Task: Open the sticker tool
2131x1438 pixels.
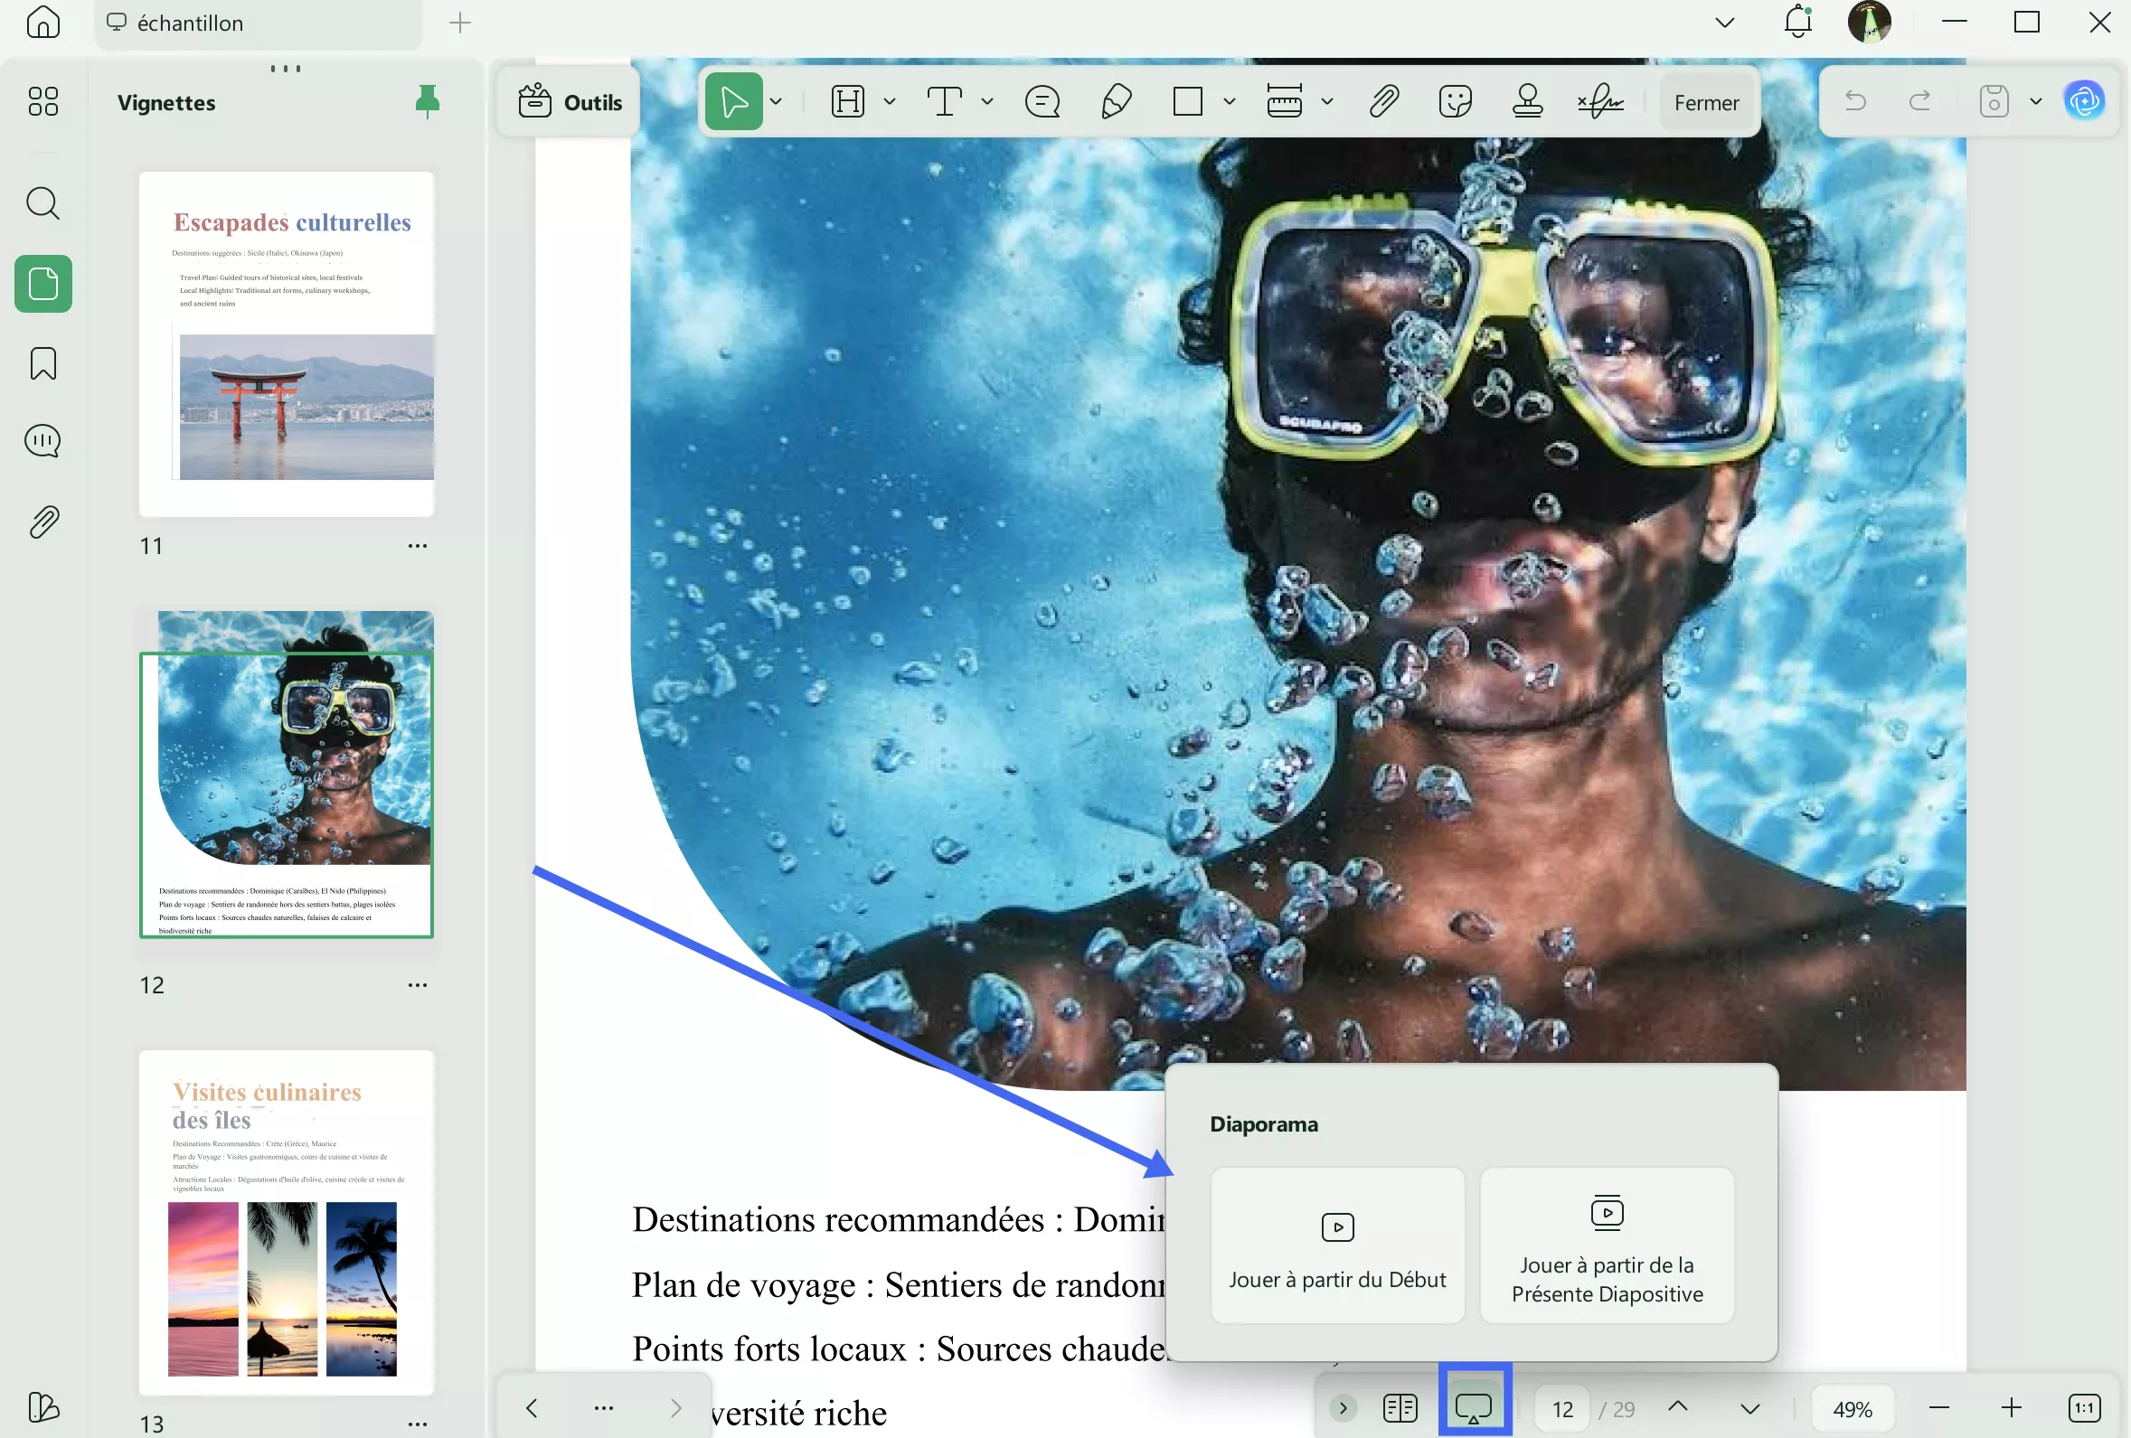Action: click(x=1456, y=102)
